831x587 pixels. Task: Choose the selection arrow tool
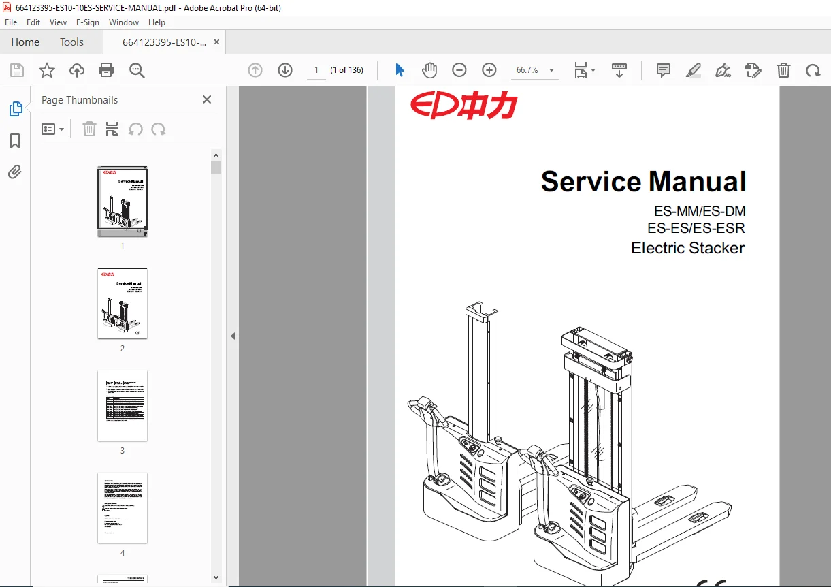coord(400,70)
